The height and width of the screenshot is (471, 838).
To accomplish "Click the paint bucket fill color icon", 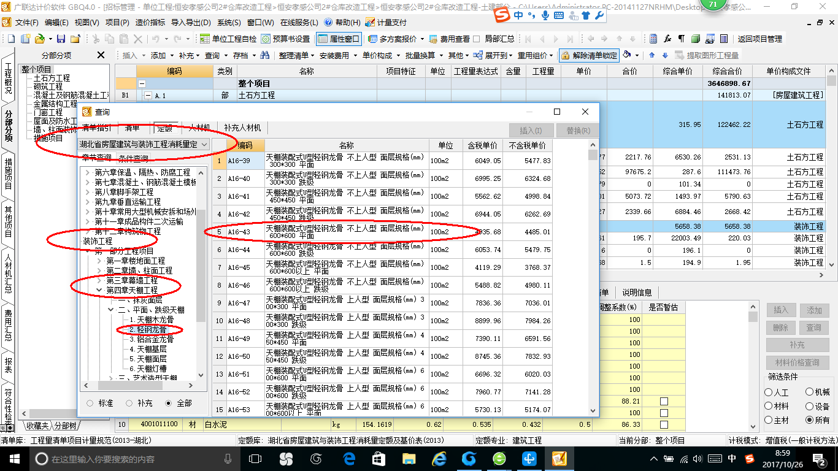I will click(628, 55).
